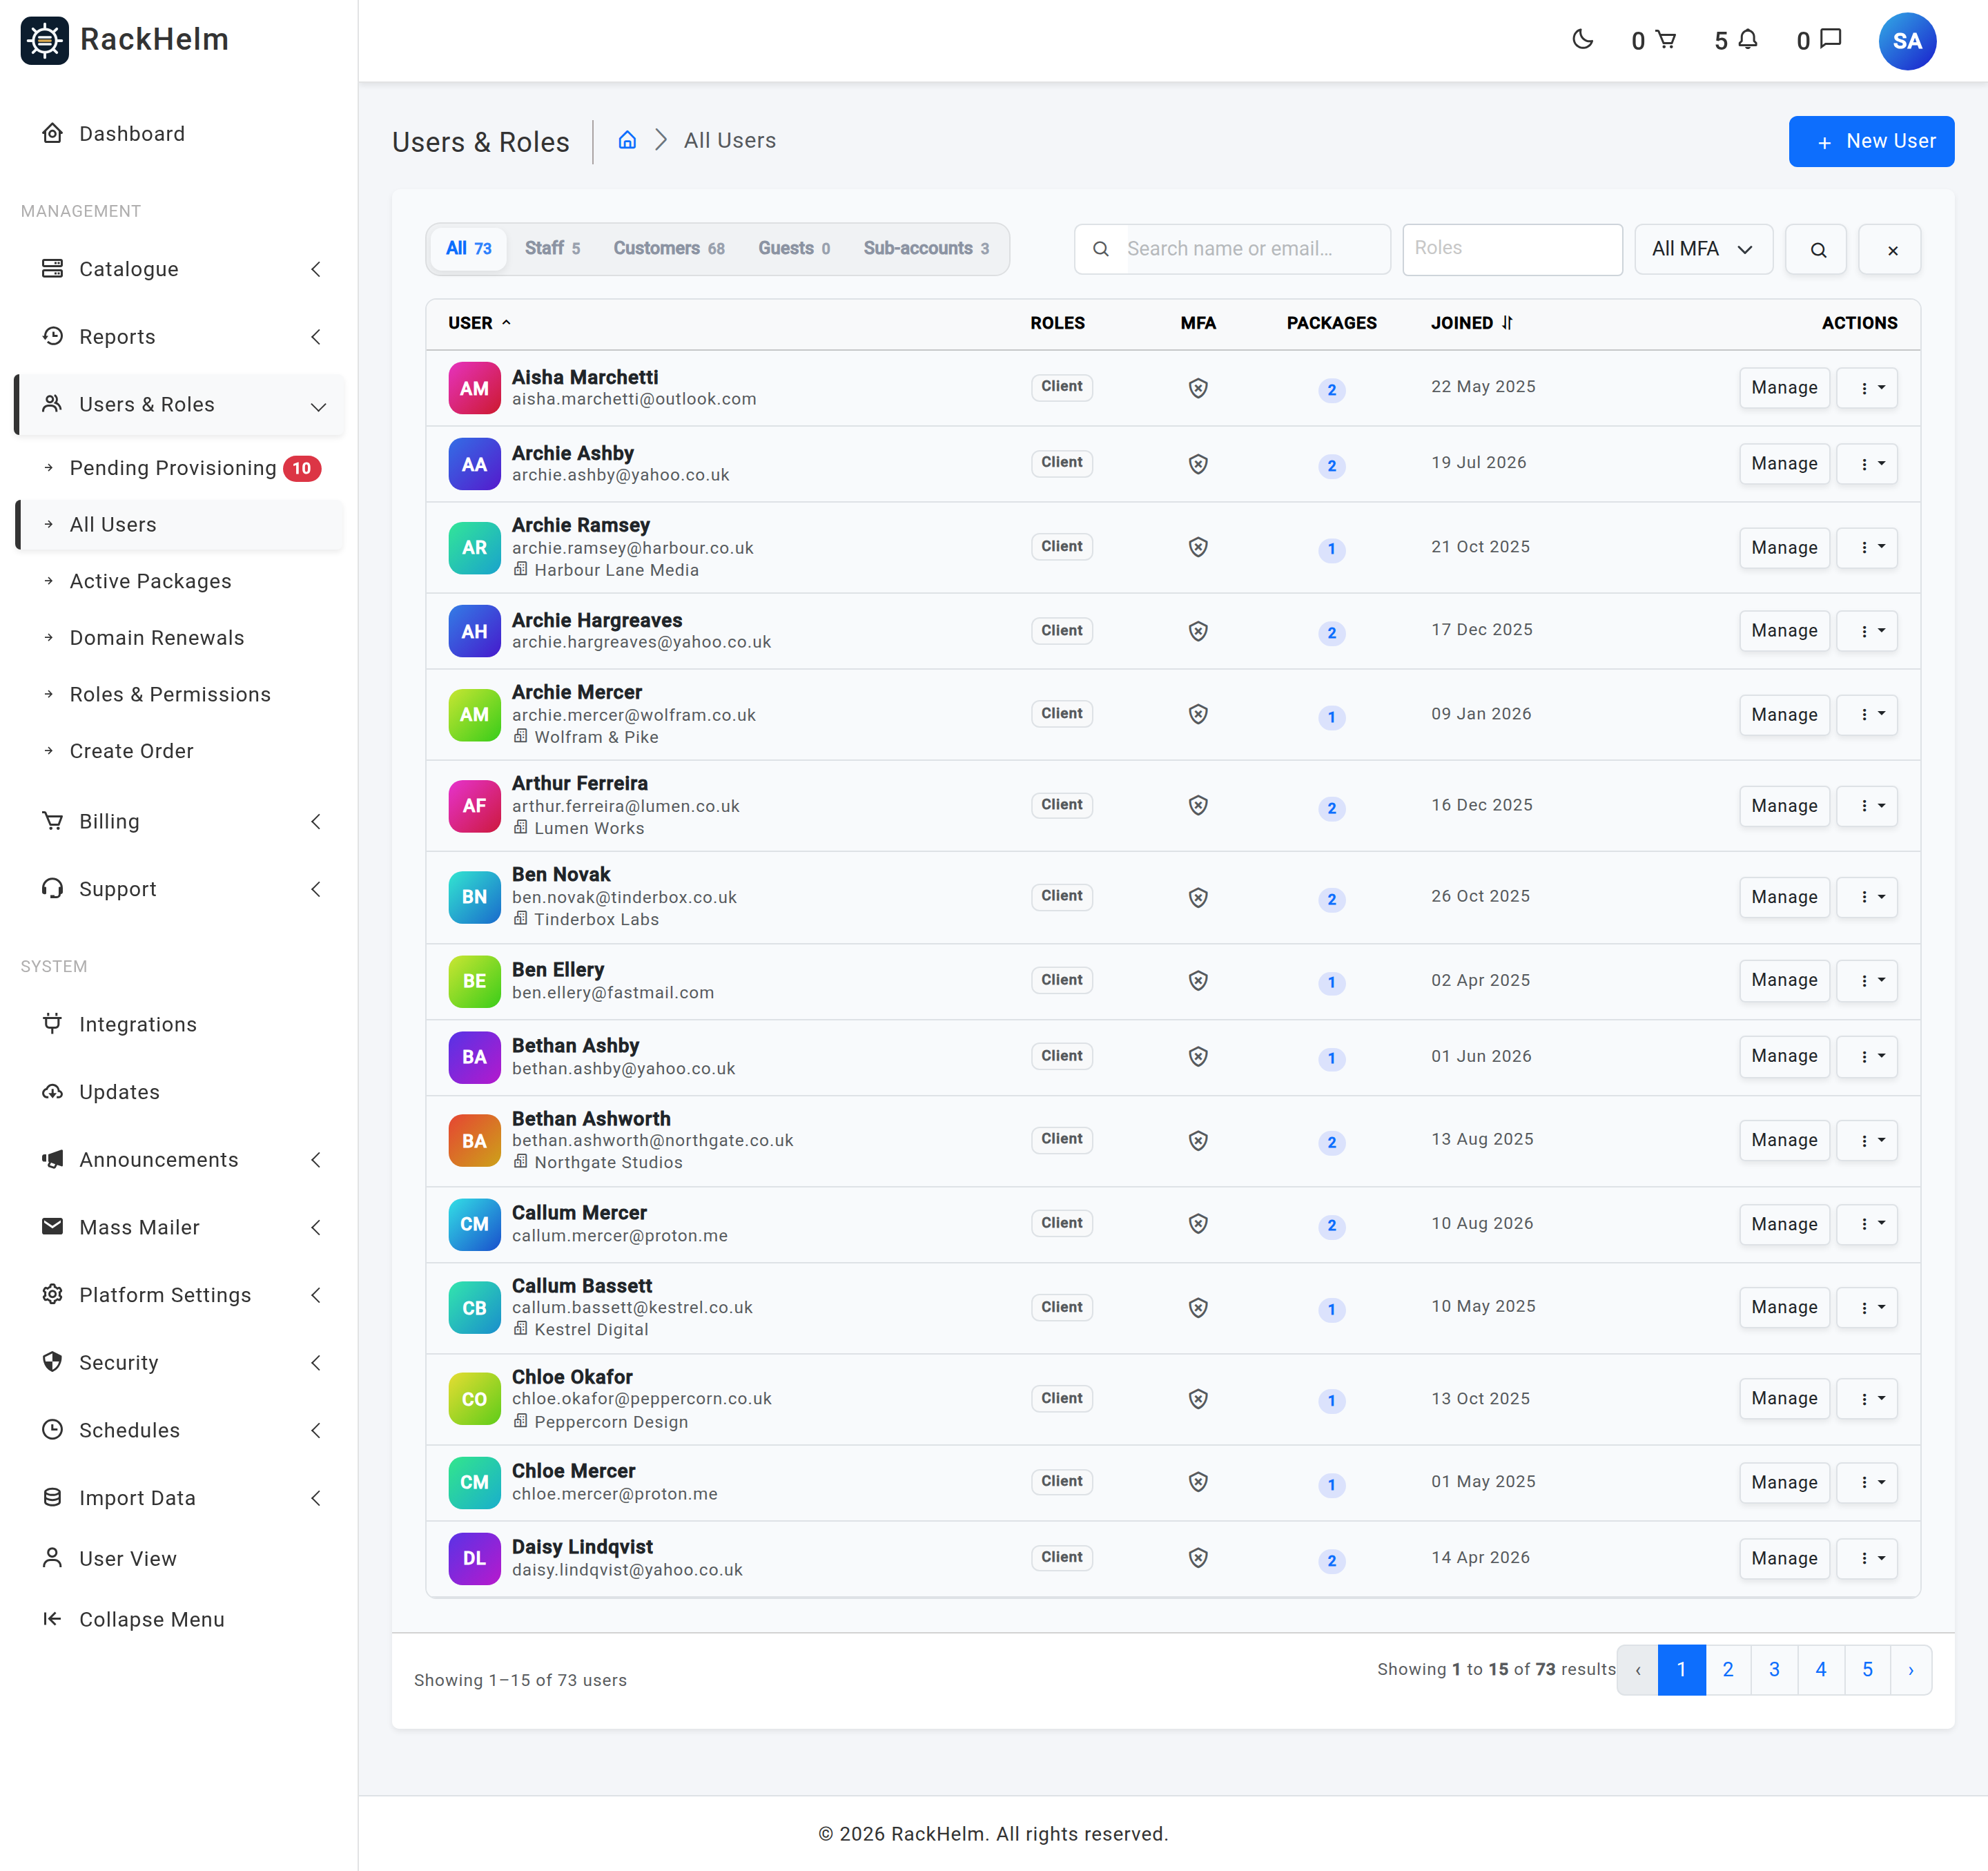Open actions dropdown for Aisha Marchetti
The height and width of the screenshot is (1871, 1988).
pyautogui.click(x=1867, y=388)
